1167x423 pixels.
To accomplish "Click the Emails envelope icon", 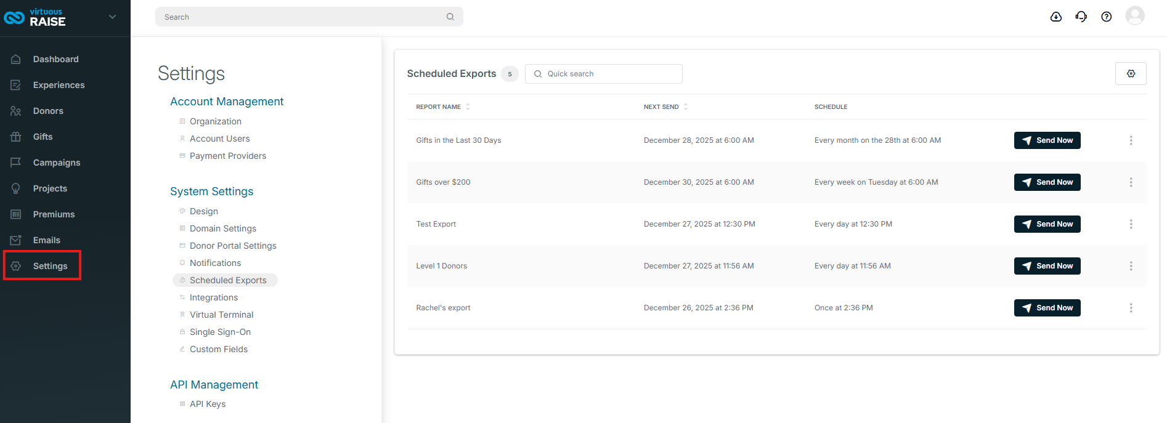I will click(16, 240).
